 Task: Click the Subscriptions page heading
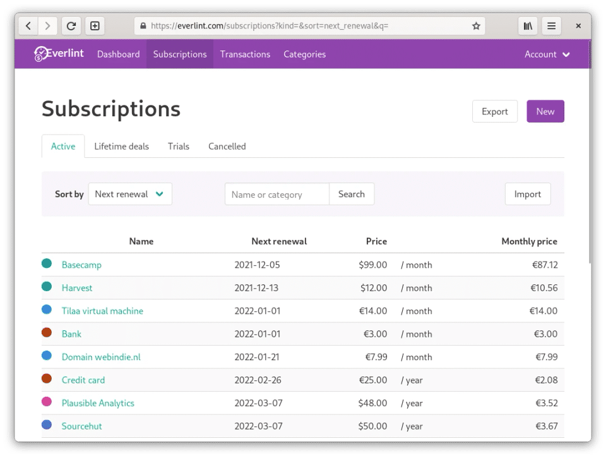tap(111, 109)
